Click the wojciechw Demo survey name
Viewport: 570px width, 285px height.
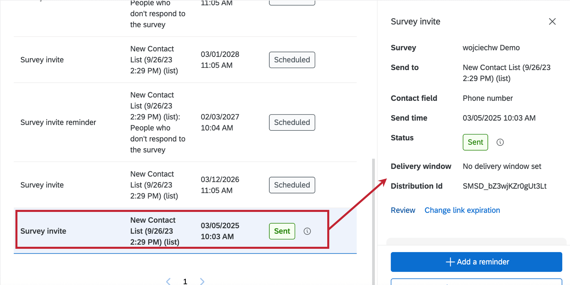[x=491, y=48]
